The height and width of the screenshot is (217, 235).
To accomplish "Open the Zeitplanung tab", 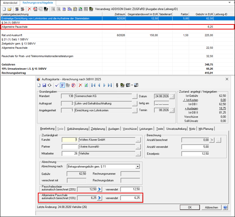I will pyautogui.click(x=98, y=129).
